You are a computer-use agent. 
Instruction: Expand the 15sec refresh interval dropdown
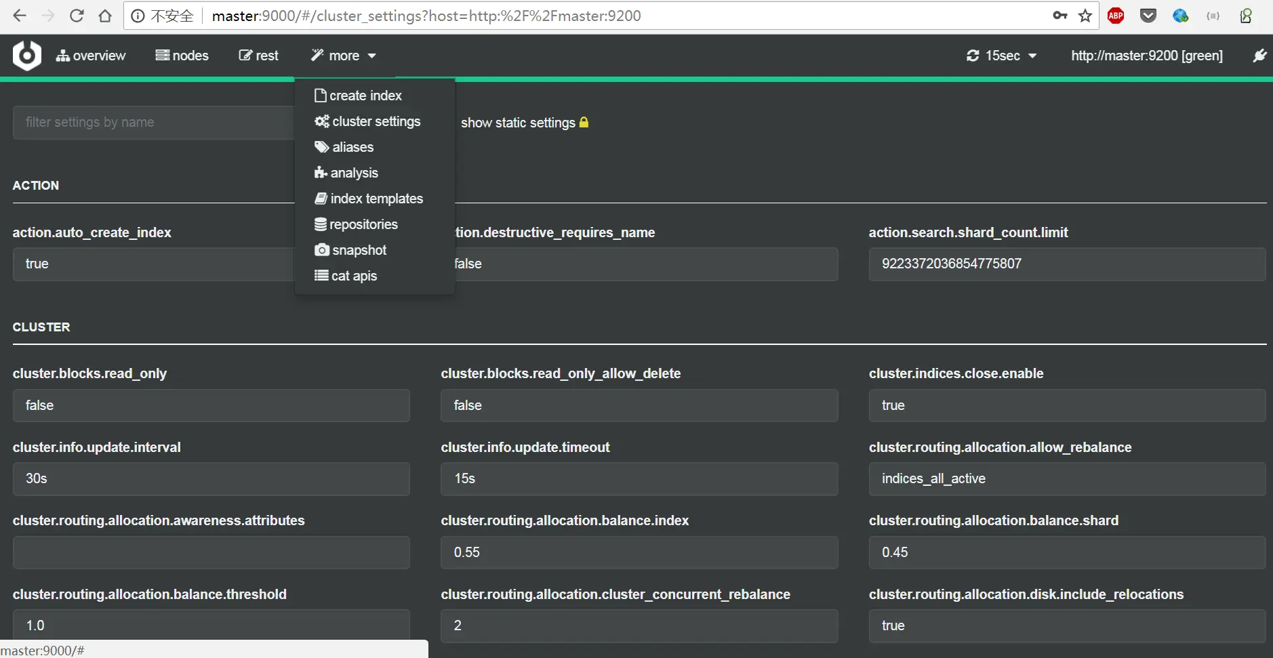coord(1001,56)
